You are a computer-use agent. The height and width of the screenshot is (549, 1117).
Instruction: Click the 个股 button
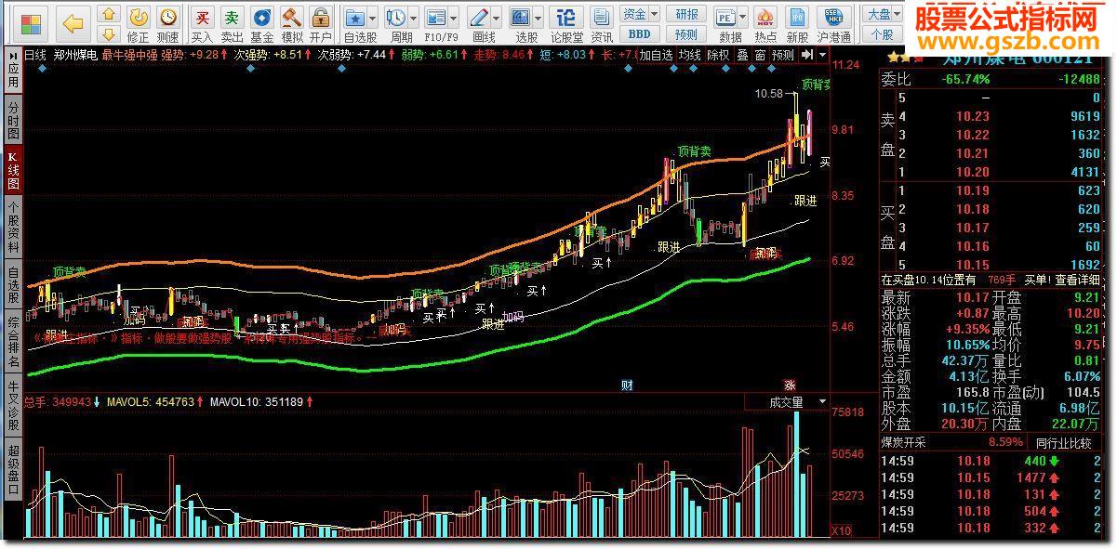(x=883, y=34)
